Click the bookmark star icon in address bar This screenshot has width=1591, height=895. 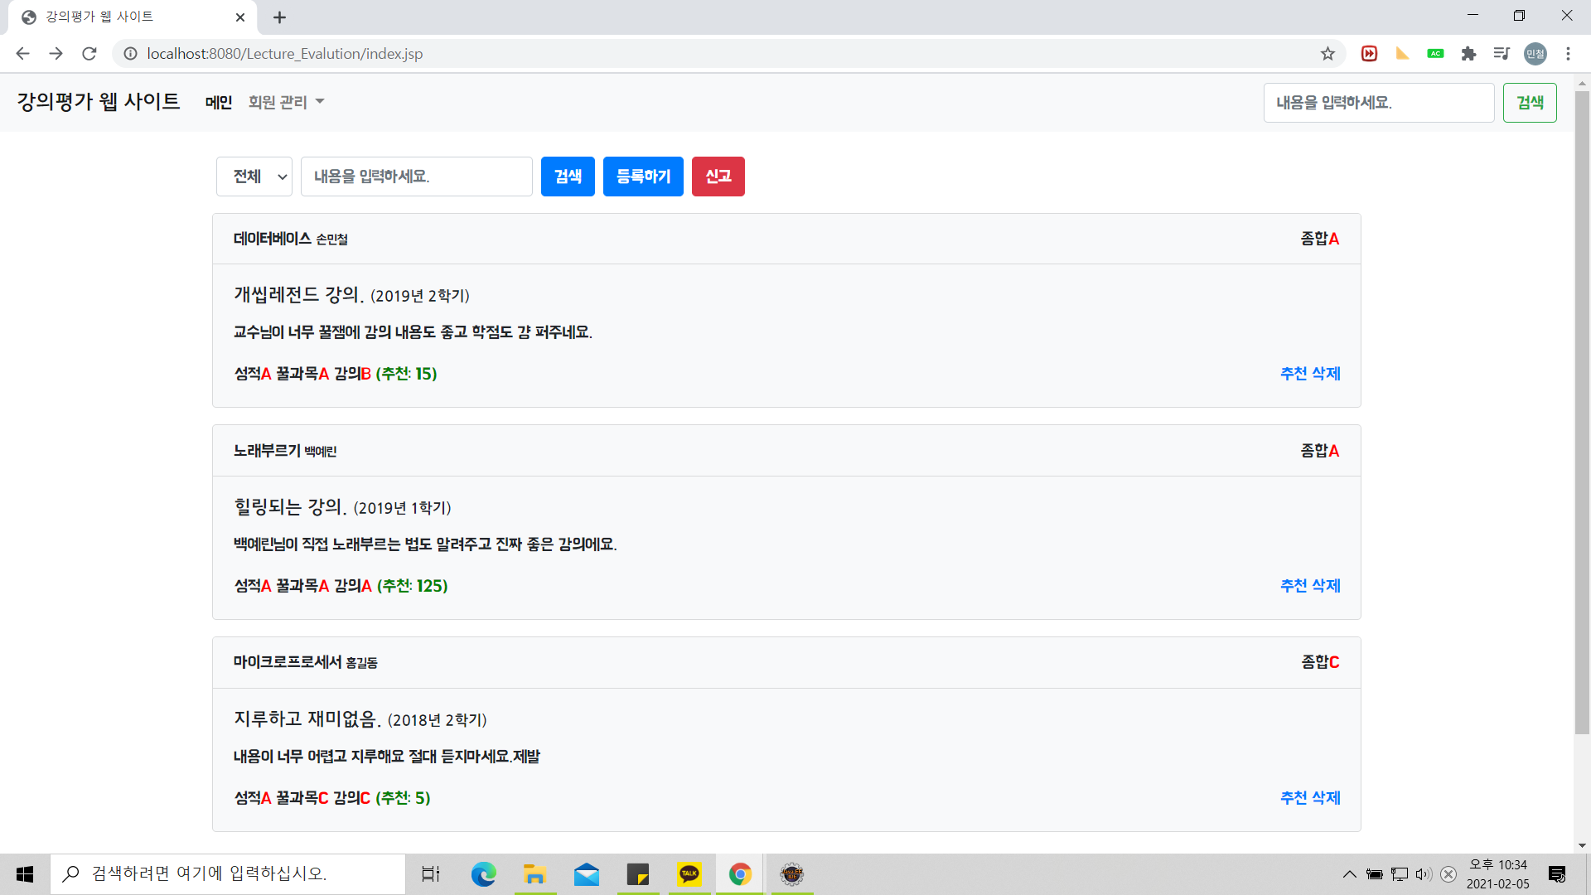(1327, 54)
